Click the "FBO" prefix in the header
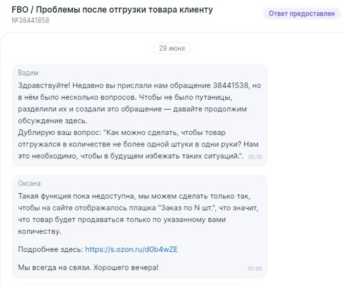Viewport: 342px width, 285px height. (x=20, y=10)
